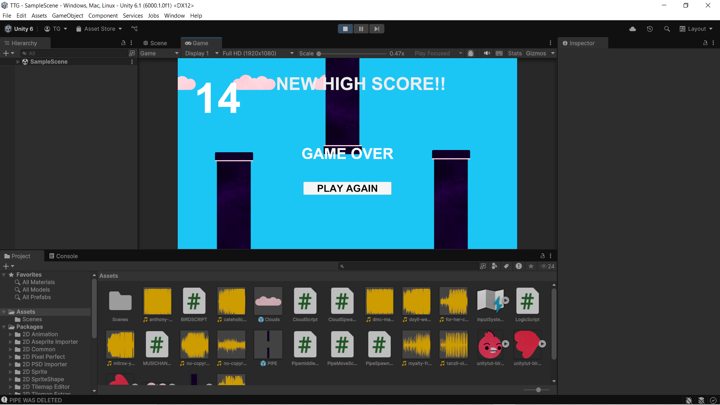
Task: Open the Undo History panel
Action: coord(650,28)
